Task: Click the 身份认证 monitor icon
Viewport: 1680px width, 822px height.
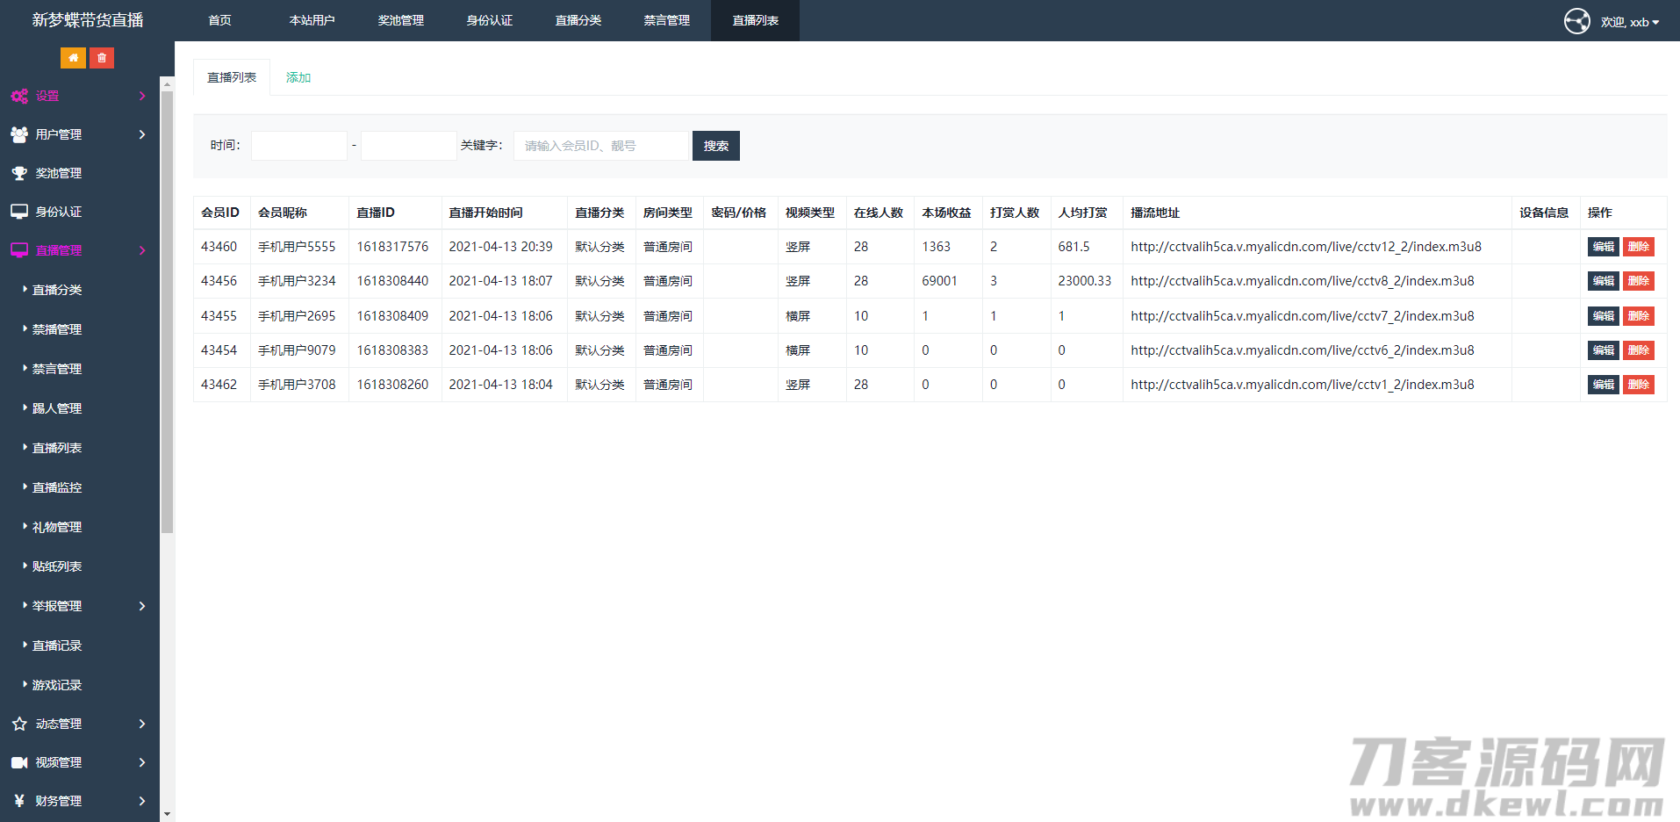Action: coord(19,212)
